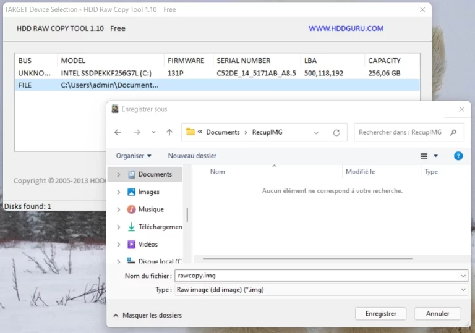475x333 pixels.
Task: Click Enregistrer to save the image
Action: (380, 314)
